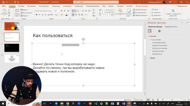Image resolution: width=190 pixels, height=106 pixels.
Task: Align text right icon
Action: point(79,15)
